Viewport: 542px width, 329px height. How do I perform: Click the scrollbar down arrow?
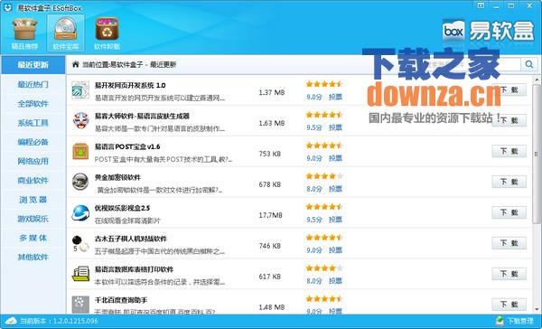(x=537, y=309)
